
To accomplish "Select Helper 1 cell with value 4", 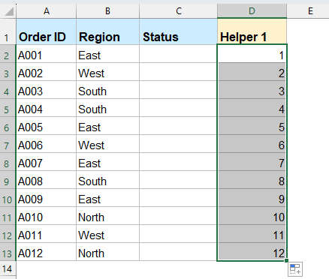I will [x=252, y=108].
